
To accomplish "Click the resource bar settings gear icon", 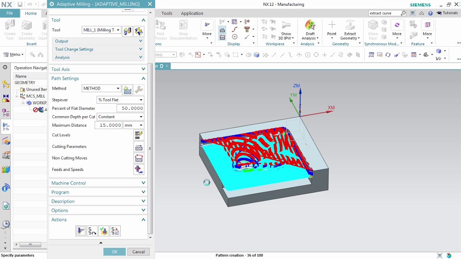I will pyautogui.click(x=5, y=67).
